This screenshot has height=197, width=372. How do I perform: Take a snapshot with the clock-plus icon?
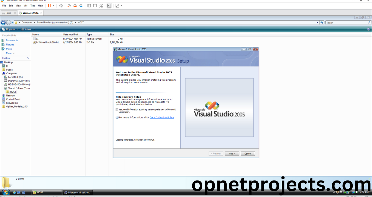(69, 5)
